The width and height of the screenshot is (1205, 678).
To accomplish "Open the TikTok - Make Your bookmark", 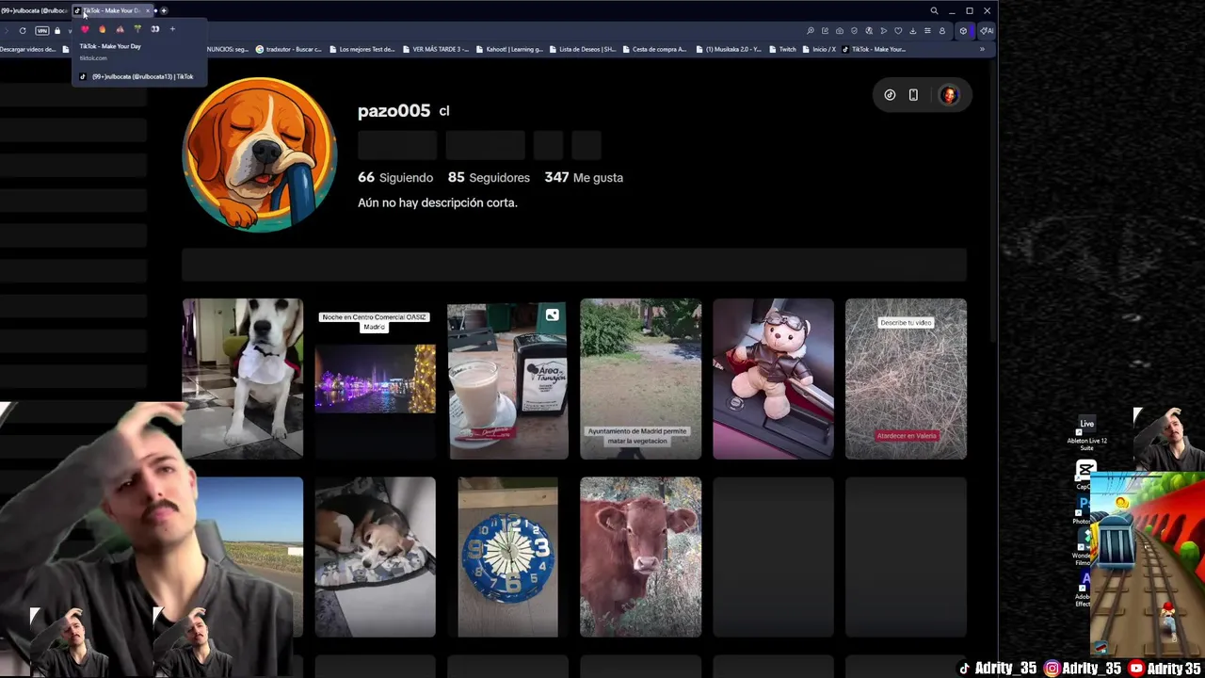I will tap(874, 49).
